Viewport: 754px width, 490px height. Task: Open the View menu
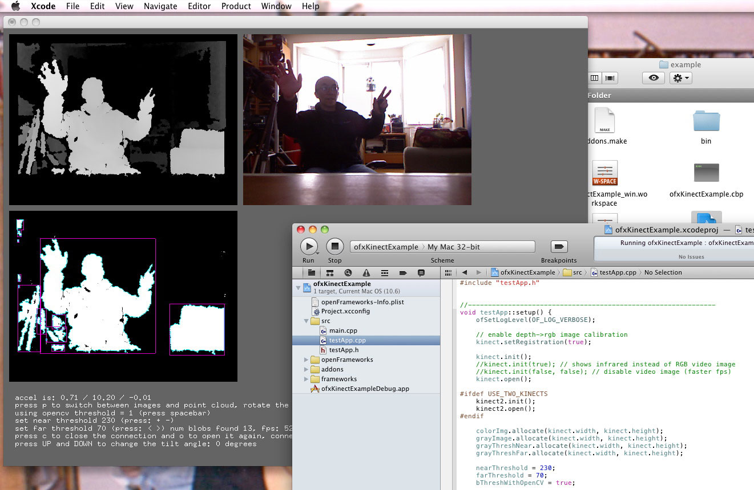click(124, 6)
